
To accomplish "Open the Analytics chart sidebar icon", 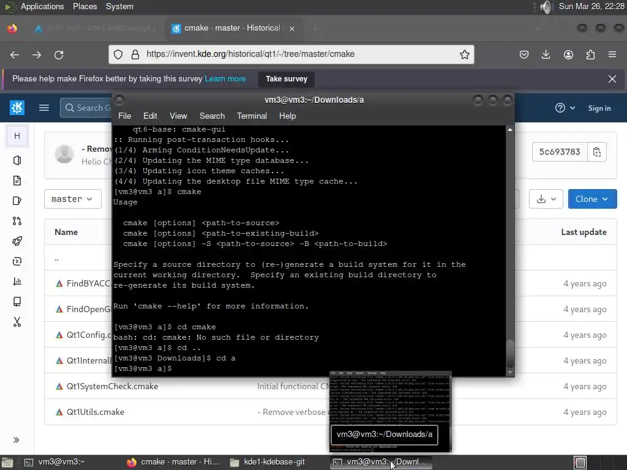I will click(x=17, y=282).
